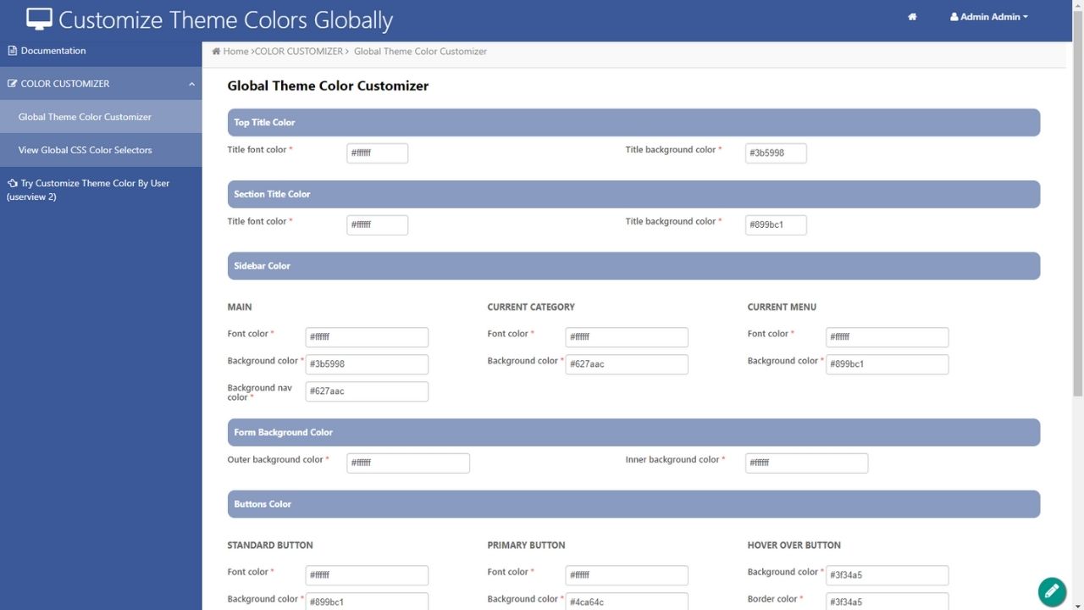1084x610 pixels.
Task: Click Section Title Color font color field
Action: click(377, 225)
